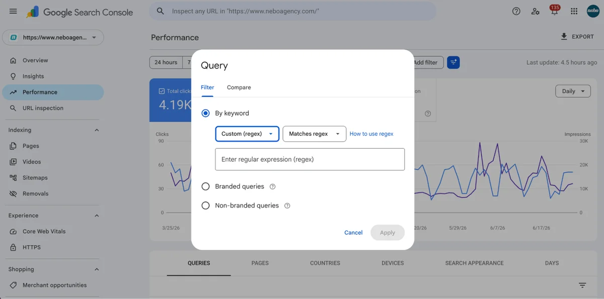This screenshot has width=604, height=299.
Task: Open the PAGES tab in the table
Action: click(x=260, y=263)
